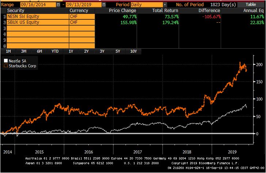Select the 6M range tab
Viewport: 266px width, 173px height.
39,52
